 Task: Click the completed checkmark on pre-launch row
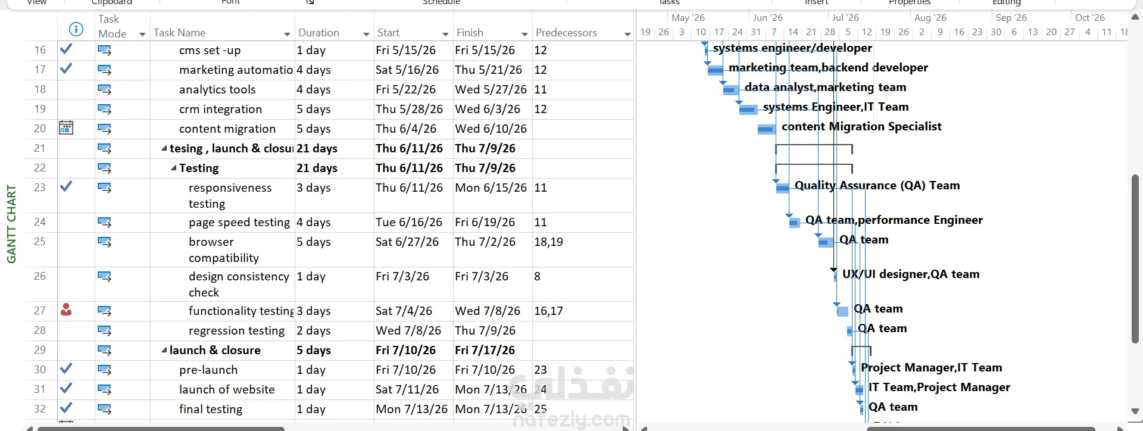tap(66, 368)
